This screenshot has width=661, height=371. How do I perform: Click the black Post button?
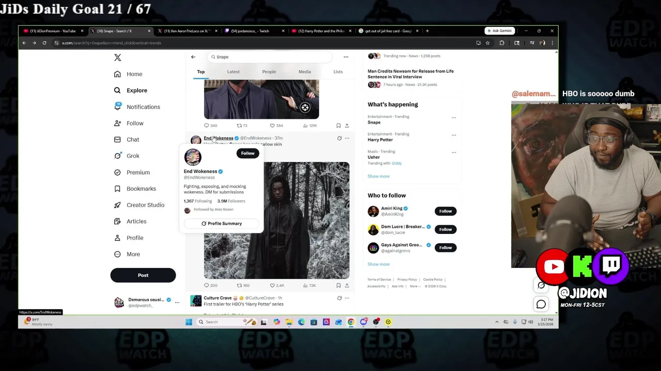point(143,275)
